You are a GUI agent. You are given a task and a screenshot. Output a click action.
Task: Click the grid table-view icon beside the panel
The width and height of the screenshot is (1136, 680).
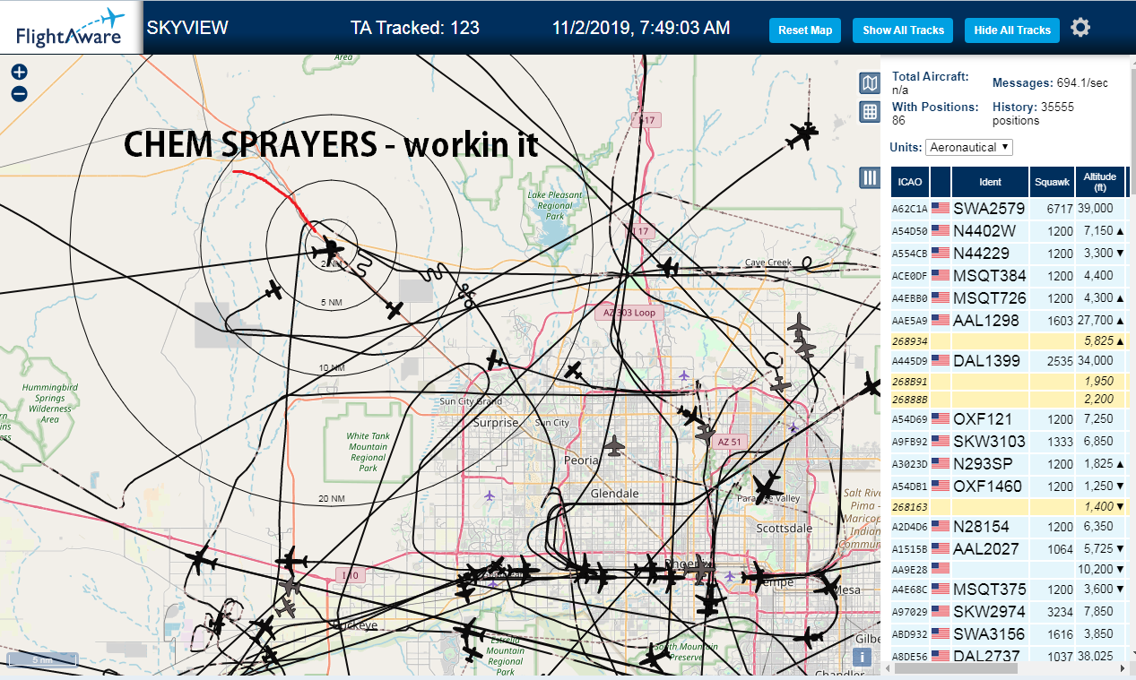(869, 112)
